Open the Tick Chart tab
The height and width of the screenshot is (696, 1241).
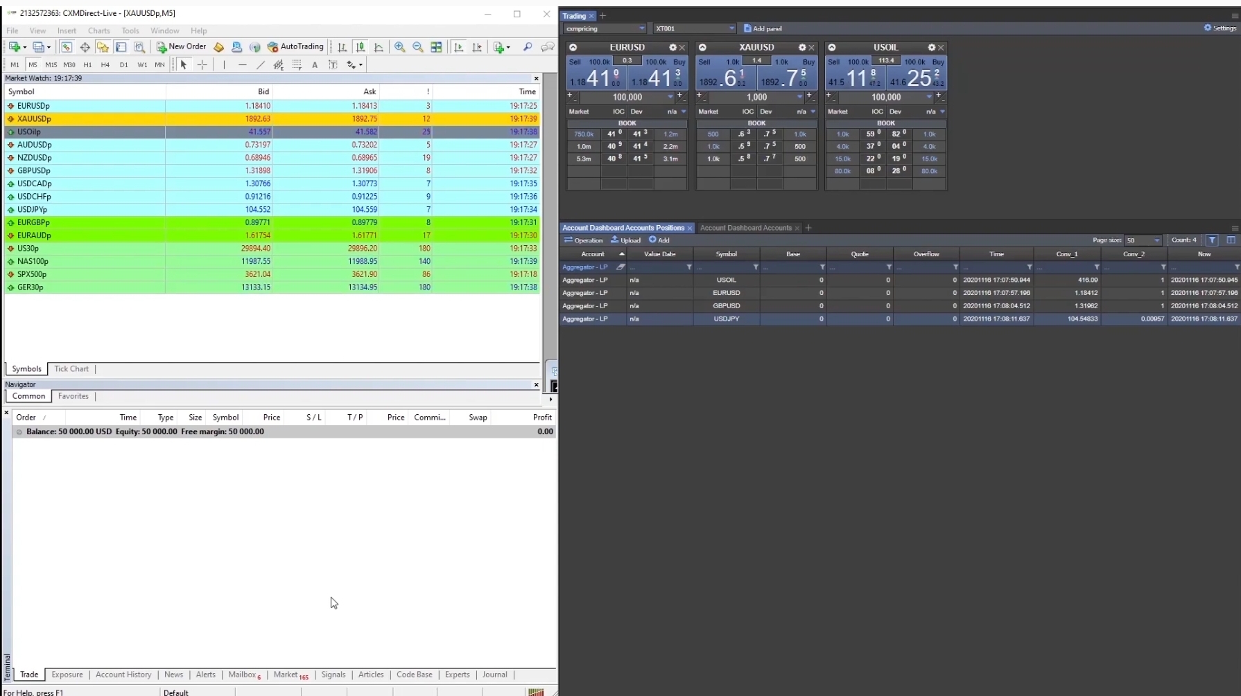point(71,369)
